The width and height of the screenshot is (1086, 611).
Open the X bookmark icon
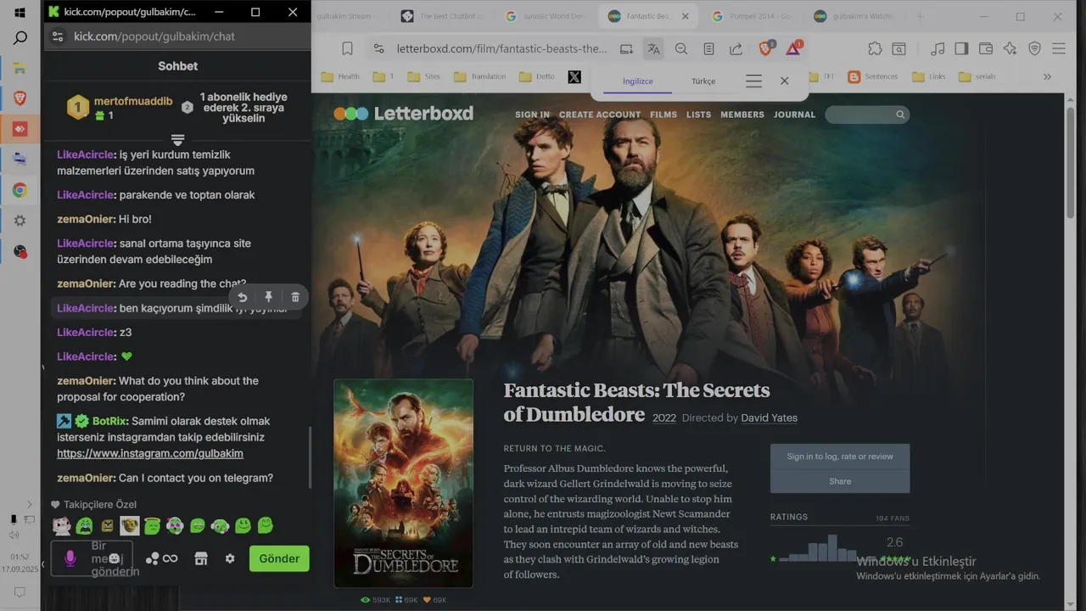click(x=574, y=76)
